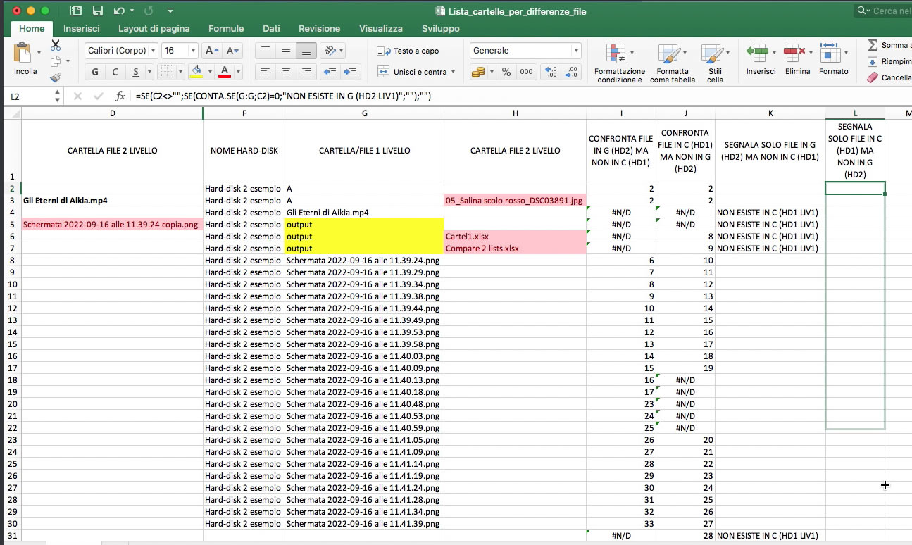
Task: Click the Undo arrow icon
Action: tap(118, 11)
